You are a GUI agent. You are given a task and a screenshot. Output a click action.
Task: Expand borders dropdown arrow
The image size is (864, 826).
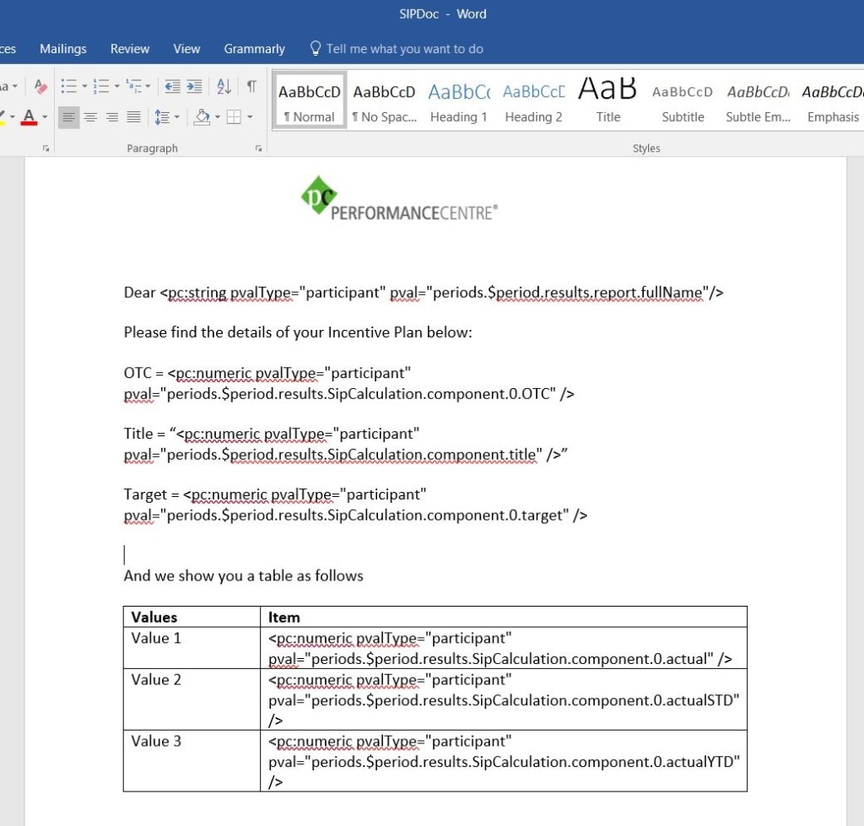tap(250, 116)
